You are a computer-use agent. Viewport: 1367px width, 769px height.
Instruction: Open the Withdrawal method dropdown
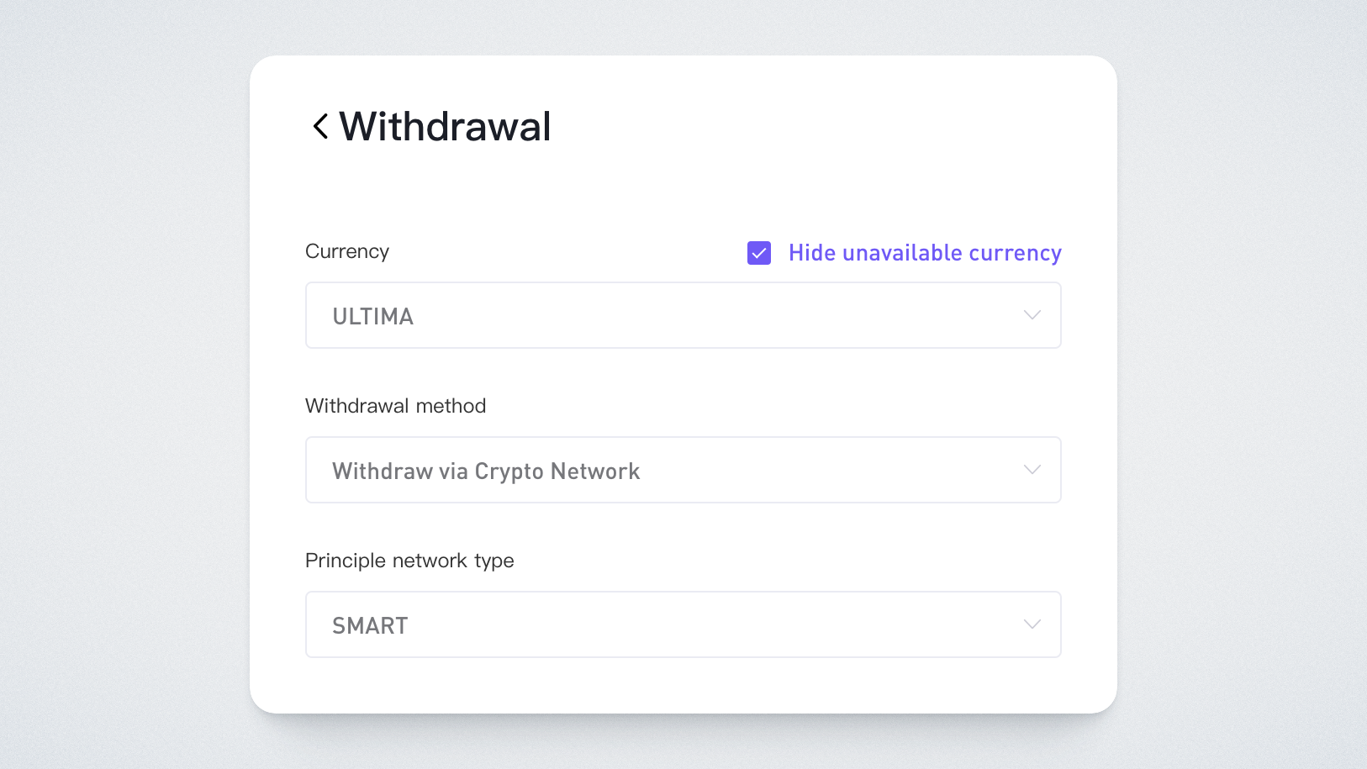click(x=683, y=471)
